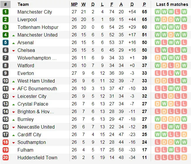Sort standings by the P points header

click(x=144, y=4)
